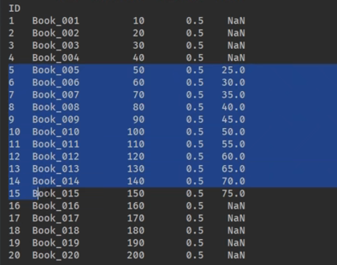Viewport: 337px width, 265px height.
Task: Click the row index 13
Action: click(14, 169)
